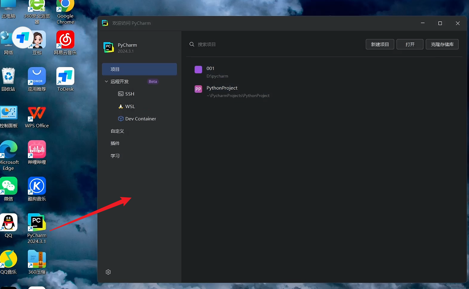Open 微信 desktop icon

coord(8,189)
